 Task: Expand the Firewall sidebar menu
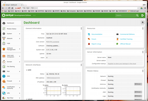(x=11, y=81)
